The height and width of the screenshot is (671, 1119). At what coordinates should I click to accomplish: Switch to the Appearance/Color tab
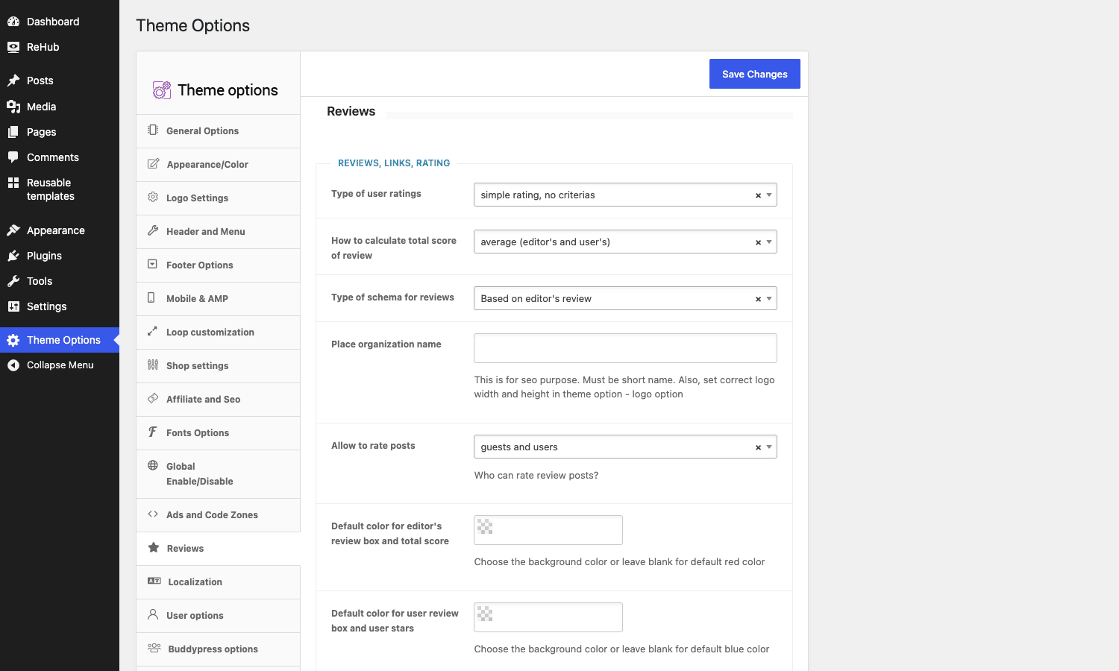[x=219, y=165]
